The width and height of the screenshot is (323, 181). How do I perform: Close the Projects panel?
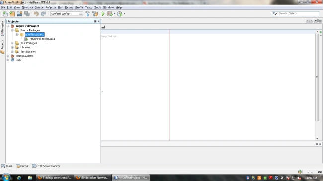point(99,21)
